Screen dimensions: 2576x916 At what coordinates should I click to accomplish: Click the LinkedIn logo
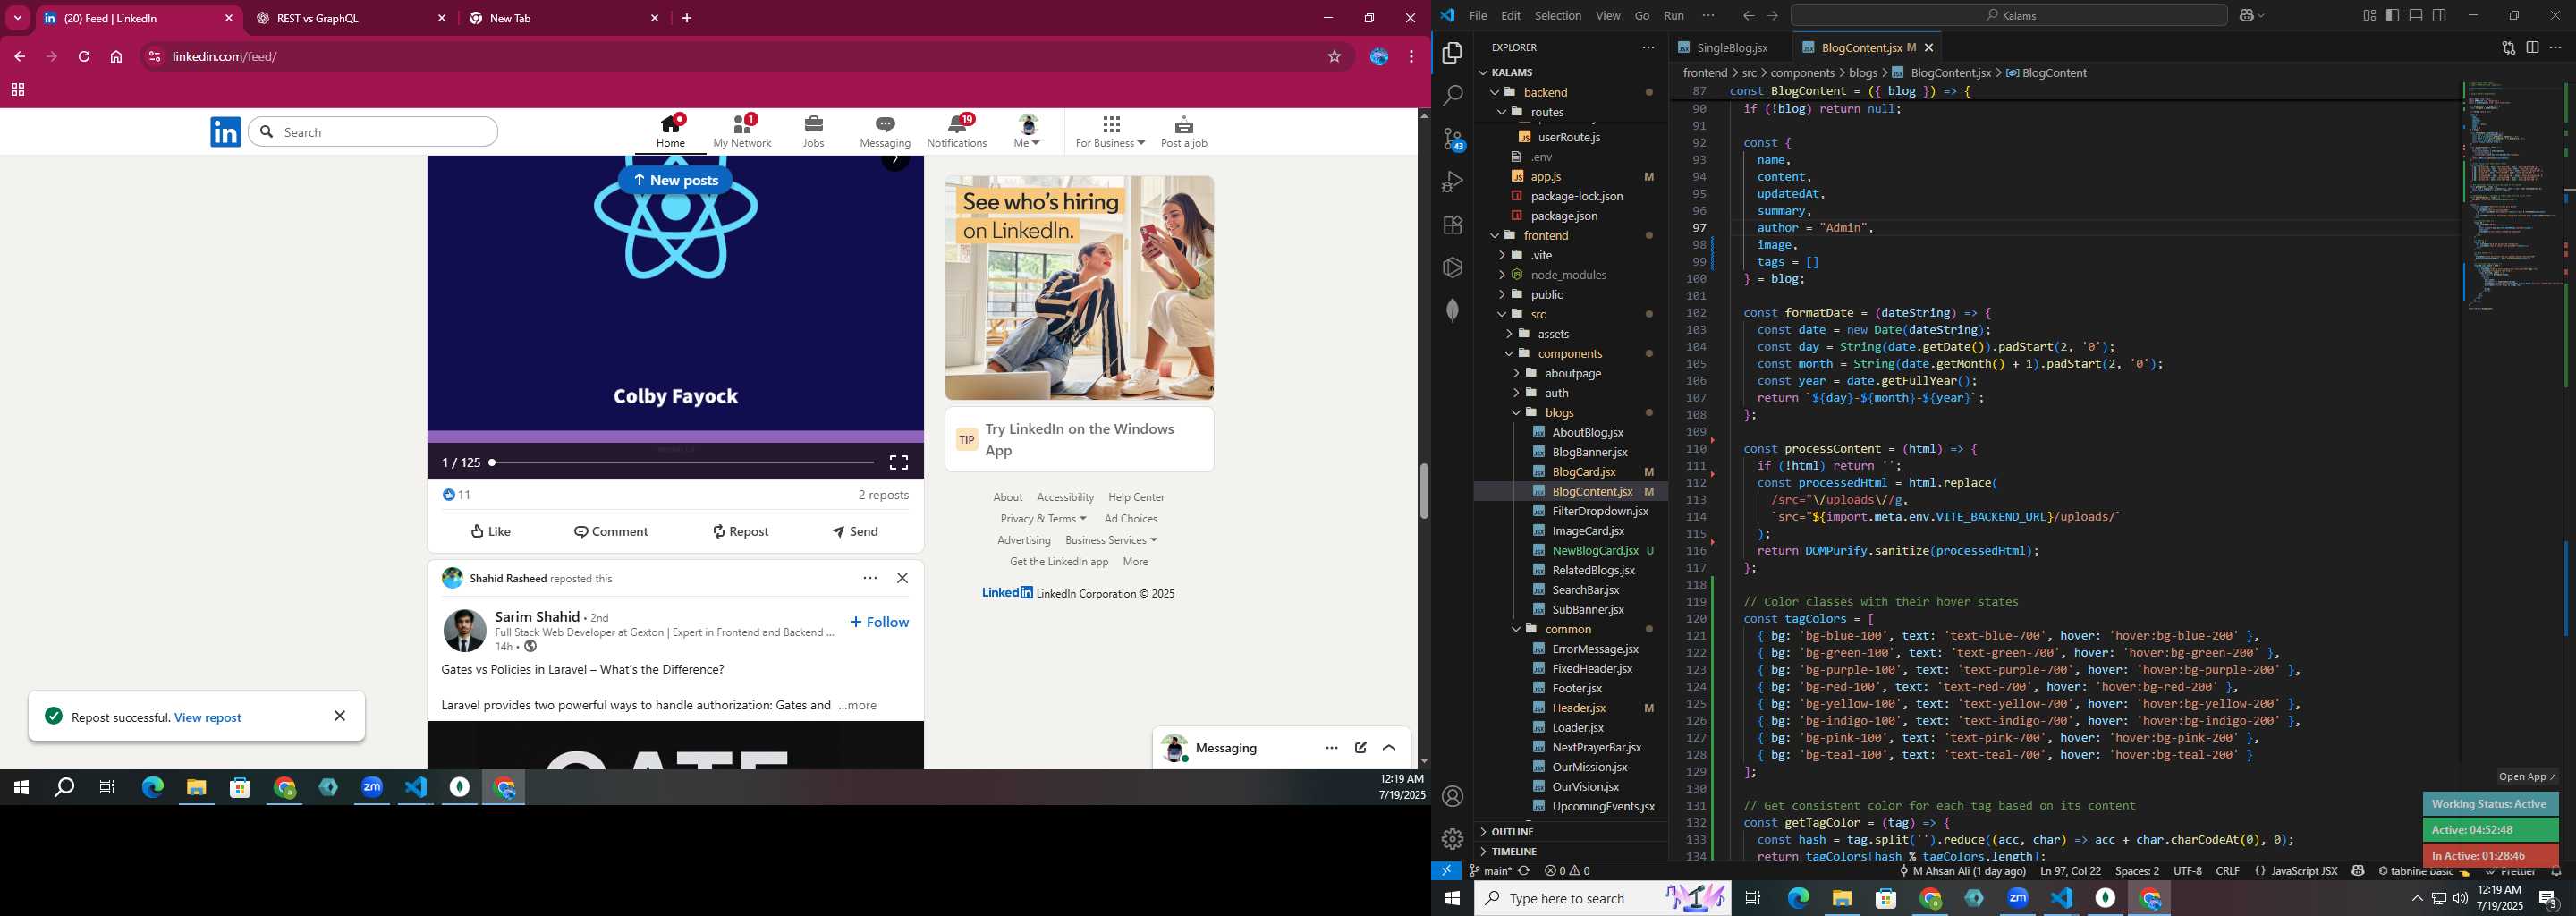click(x=226, y=132)
